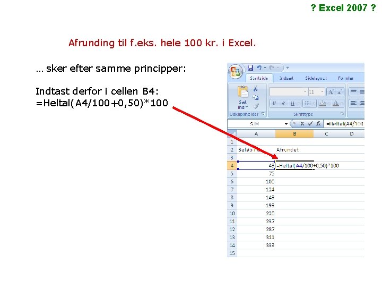Open Customize Quick Access Toolbar arrow
The height and width of the screenshot is (287, 382).
[x=288, y=68]
